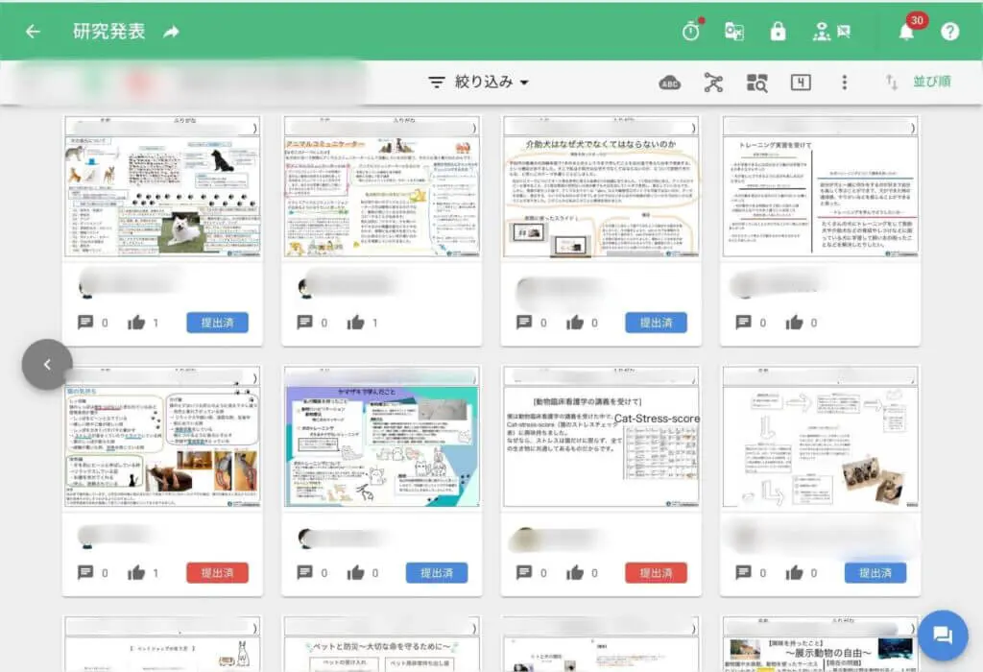
Task: Open notifications bell showing 30
Action: (906, 32)
